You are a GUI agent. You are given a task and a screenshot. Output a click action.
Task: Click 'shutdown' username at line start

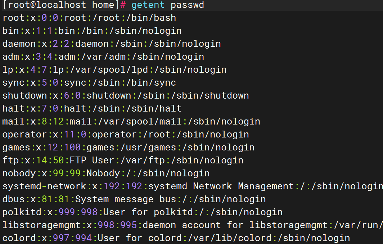24,96
